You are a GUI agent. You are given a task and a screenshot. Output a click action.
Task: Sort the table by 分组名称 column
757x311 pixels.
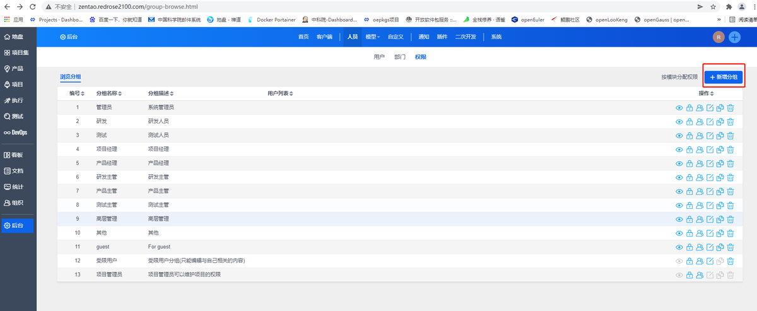tap(109, 93)
